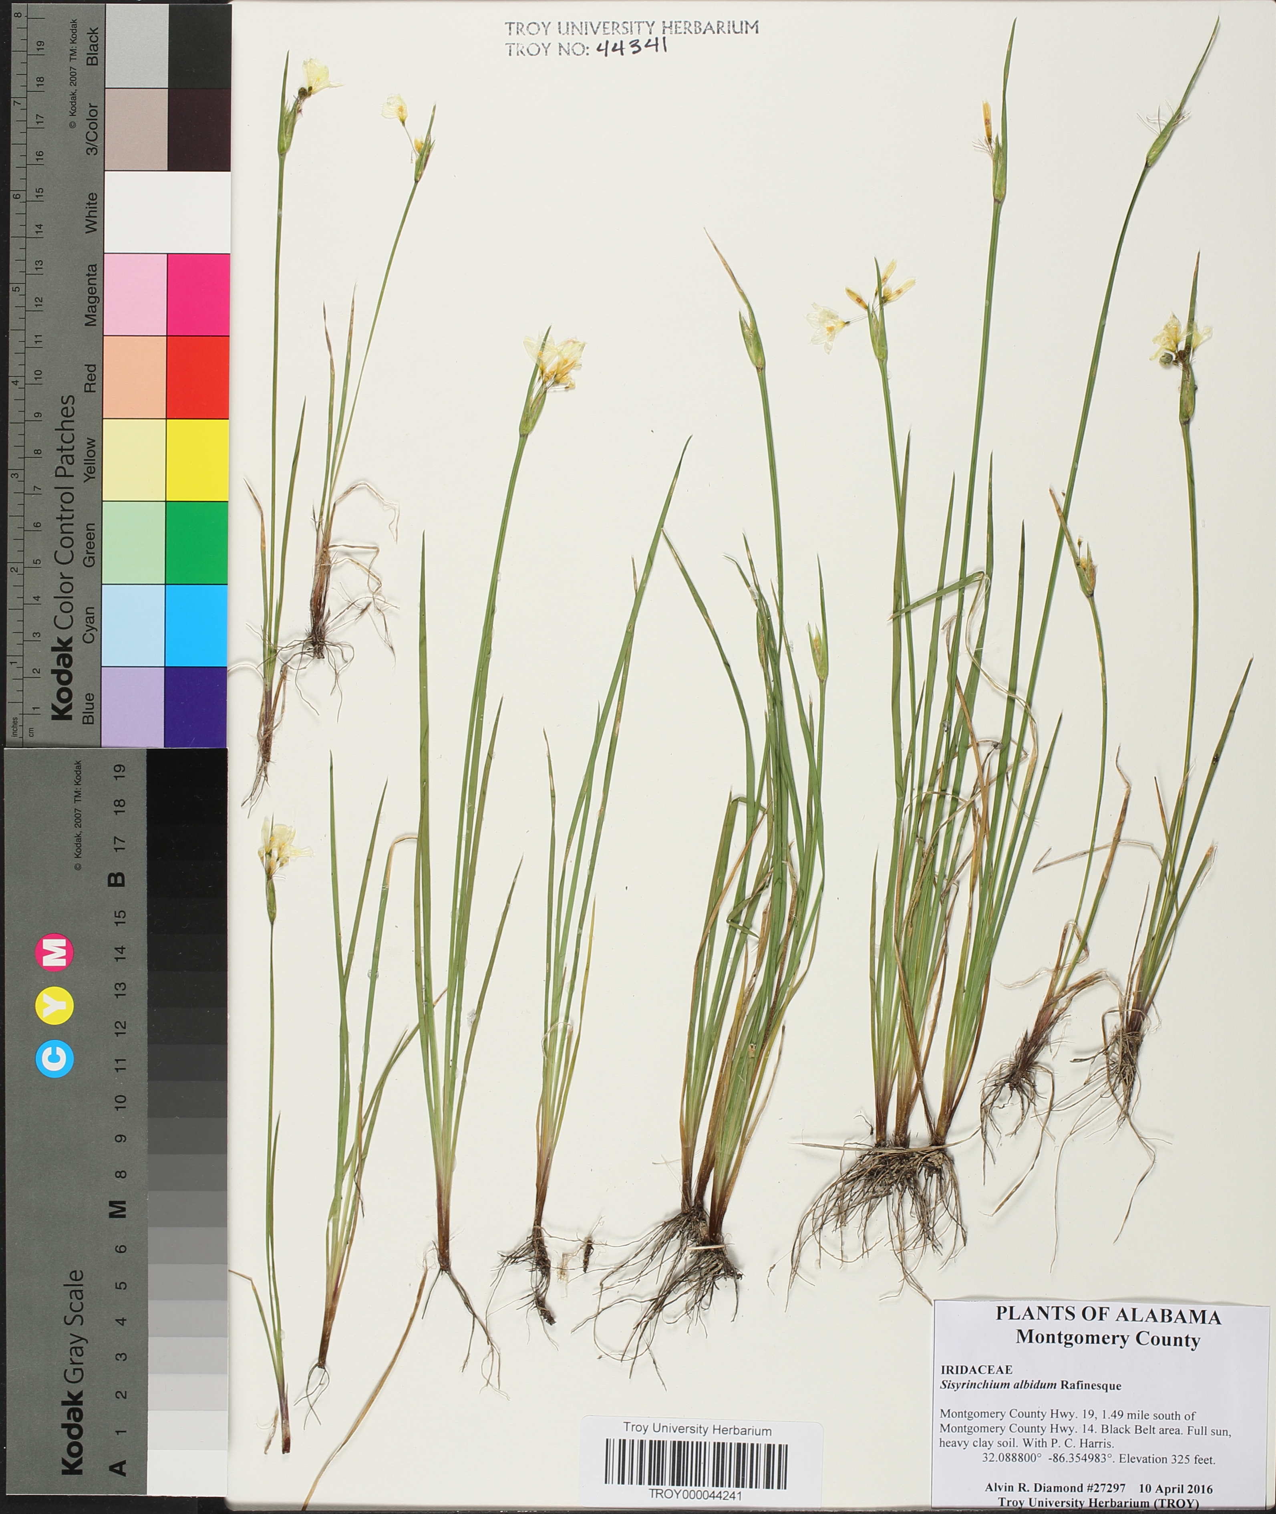This screenshot has height=1514, width=1276.
Task: Click the specimen barcode stripes
Action: (696, 1464)
